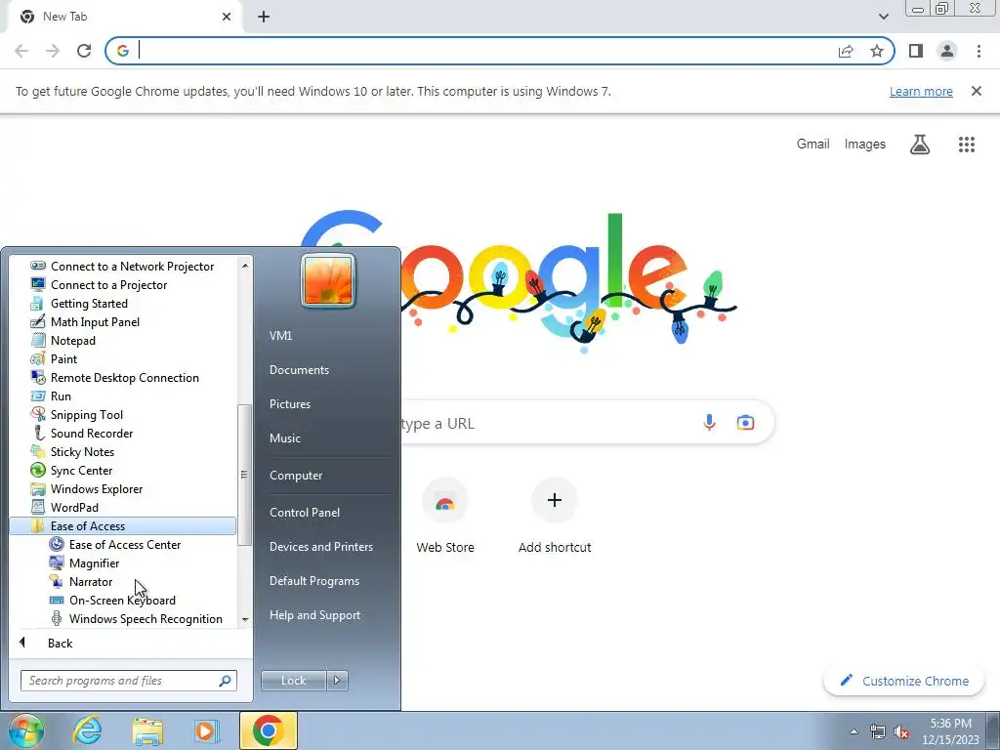1000x750 pixels.
Task: Collapse the Ease of Access folder
Action: click(x=122, y=526)
